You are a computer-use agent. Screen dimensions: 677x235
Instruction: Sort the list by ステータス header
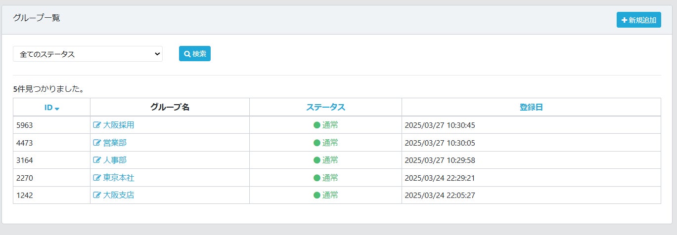[325, 107]
